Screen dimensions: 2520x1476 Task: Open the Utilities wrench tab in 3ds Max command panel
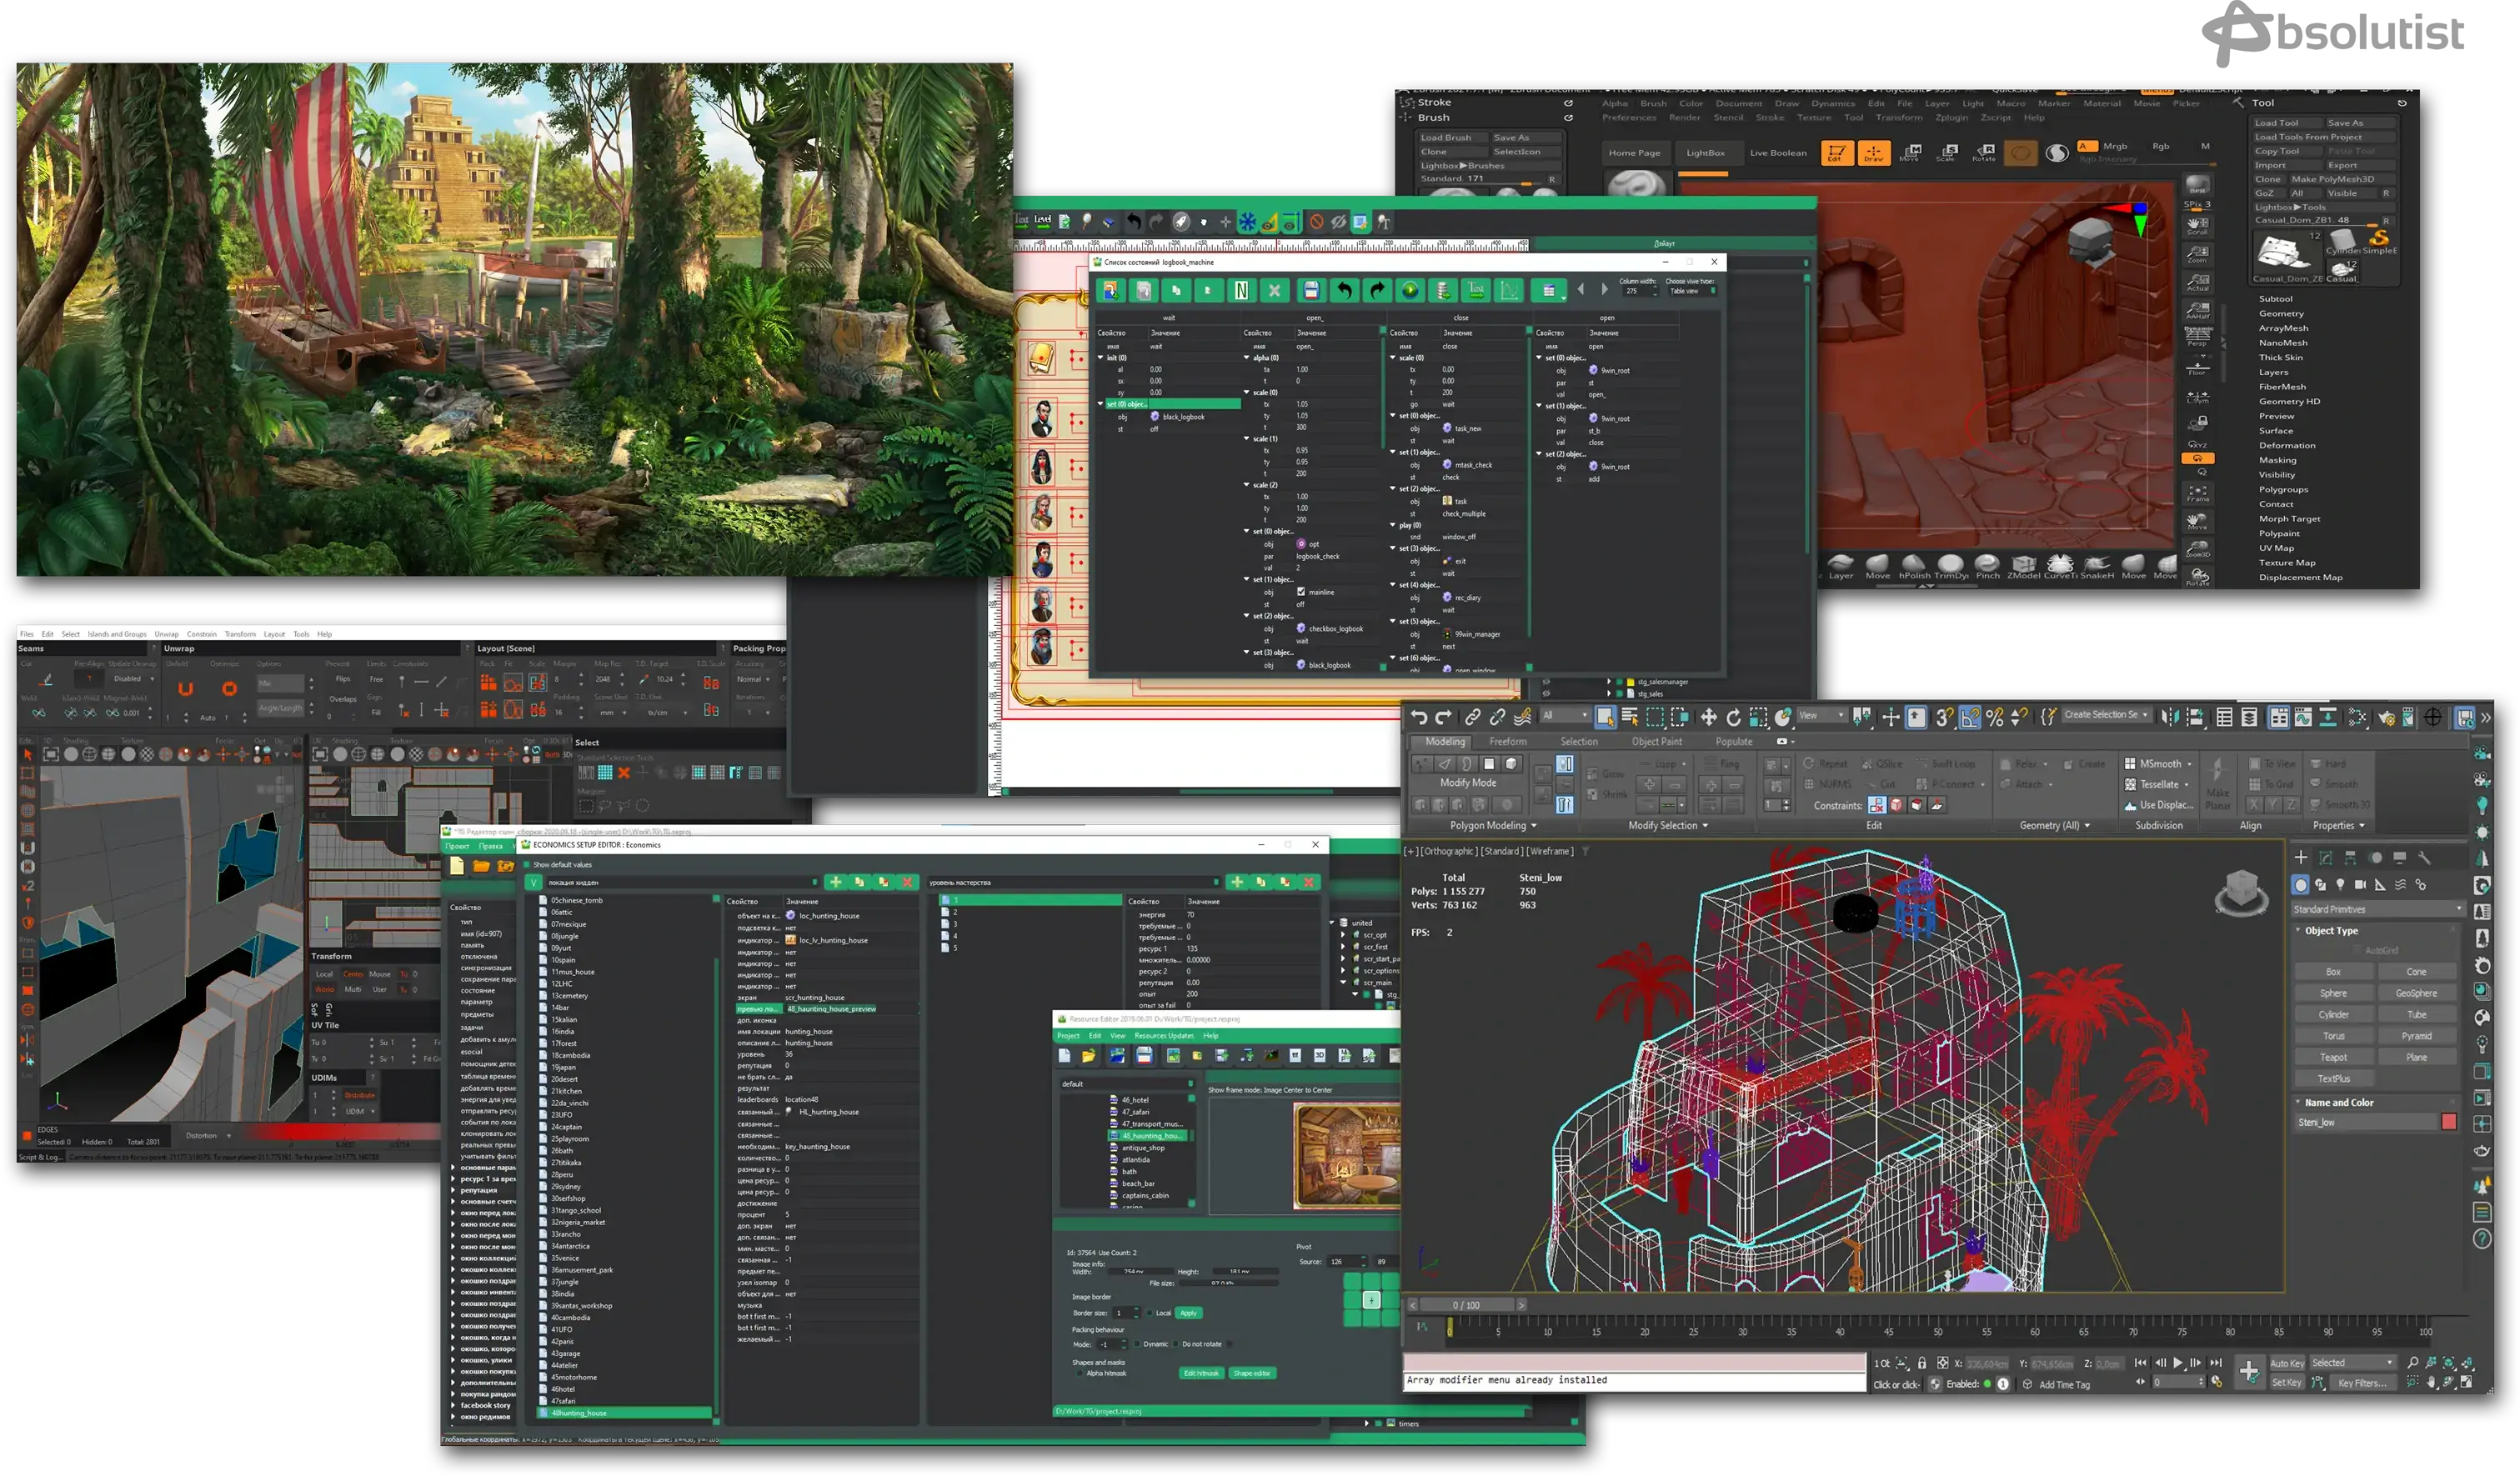(2424, 857)
